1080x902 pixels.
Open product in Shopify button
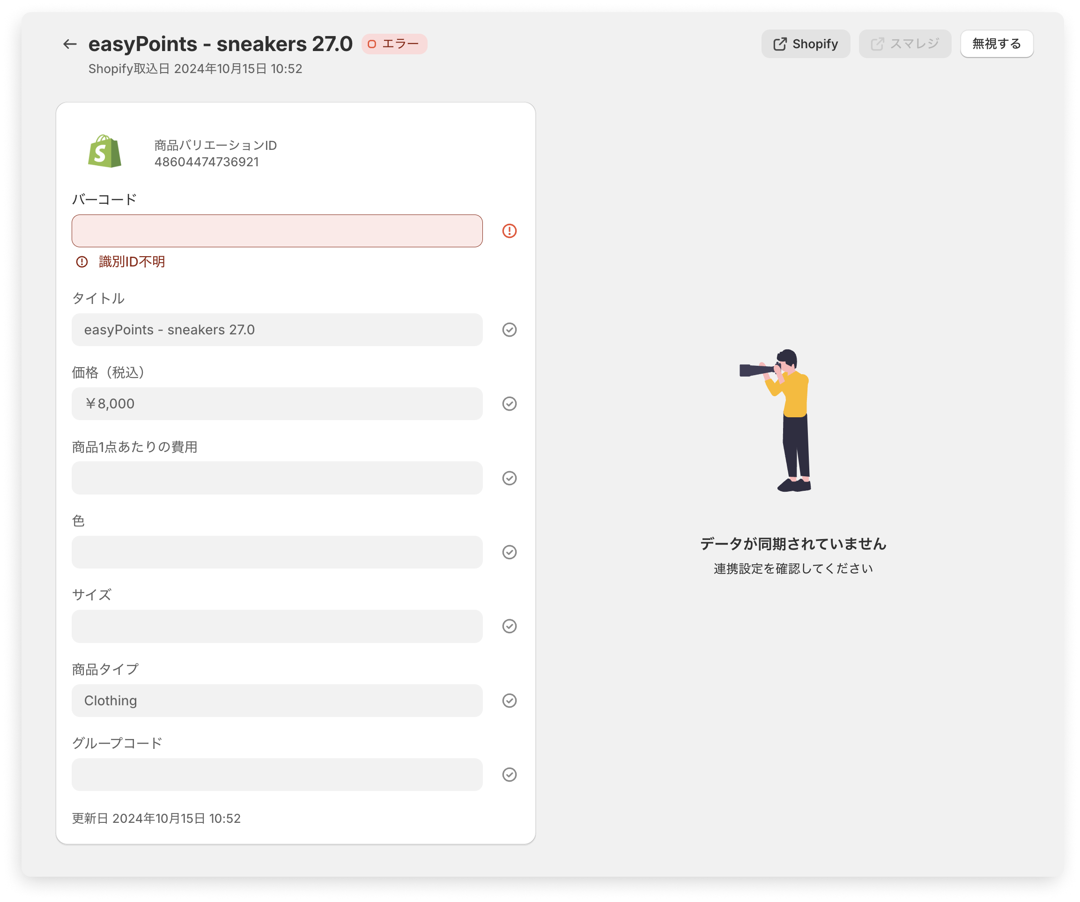(x=806, y=44)
